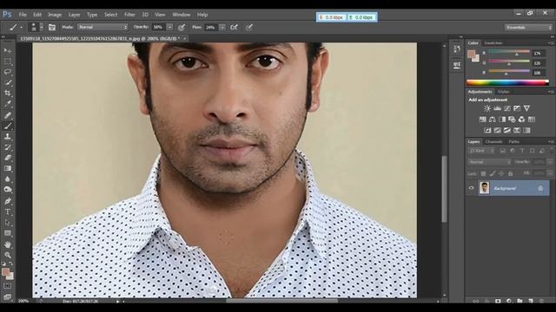Add a Brightness/Contrast adjustment
This screenshot has width=556, height=312.
pos(487,108)
